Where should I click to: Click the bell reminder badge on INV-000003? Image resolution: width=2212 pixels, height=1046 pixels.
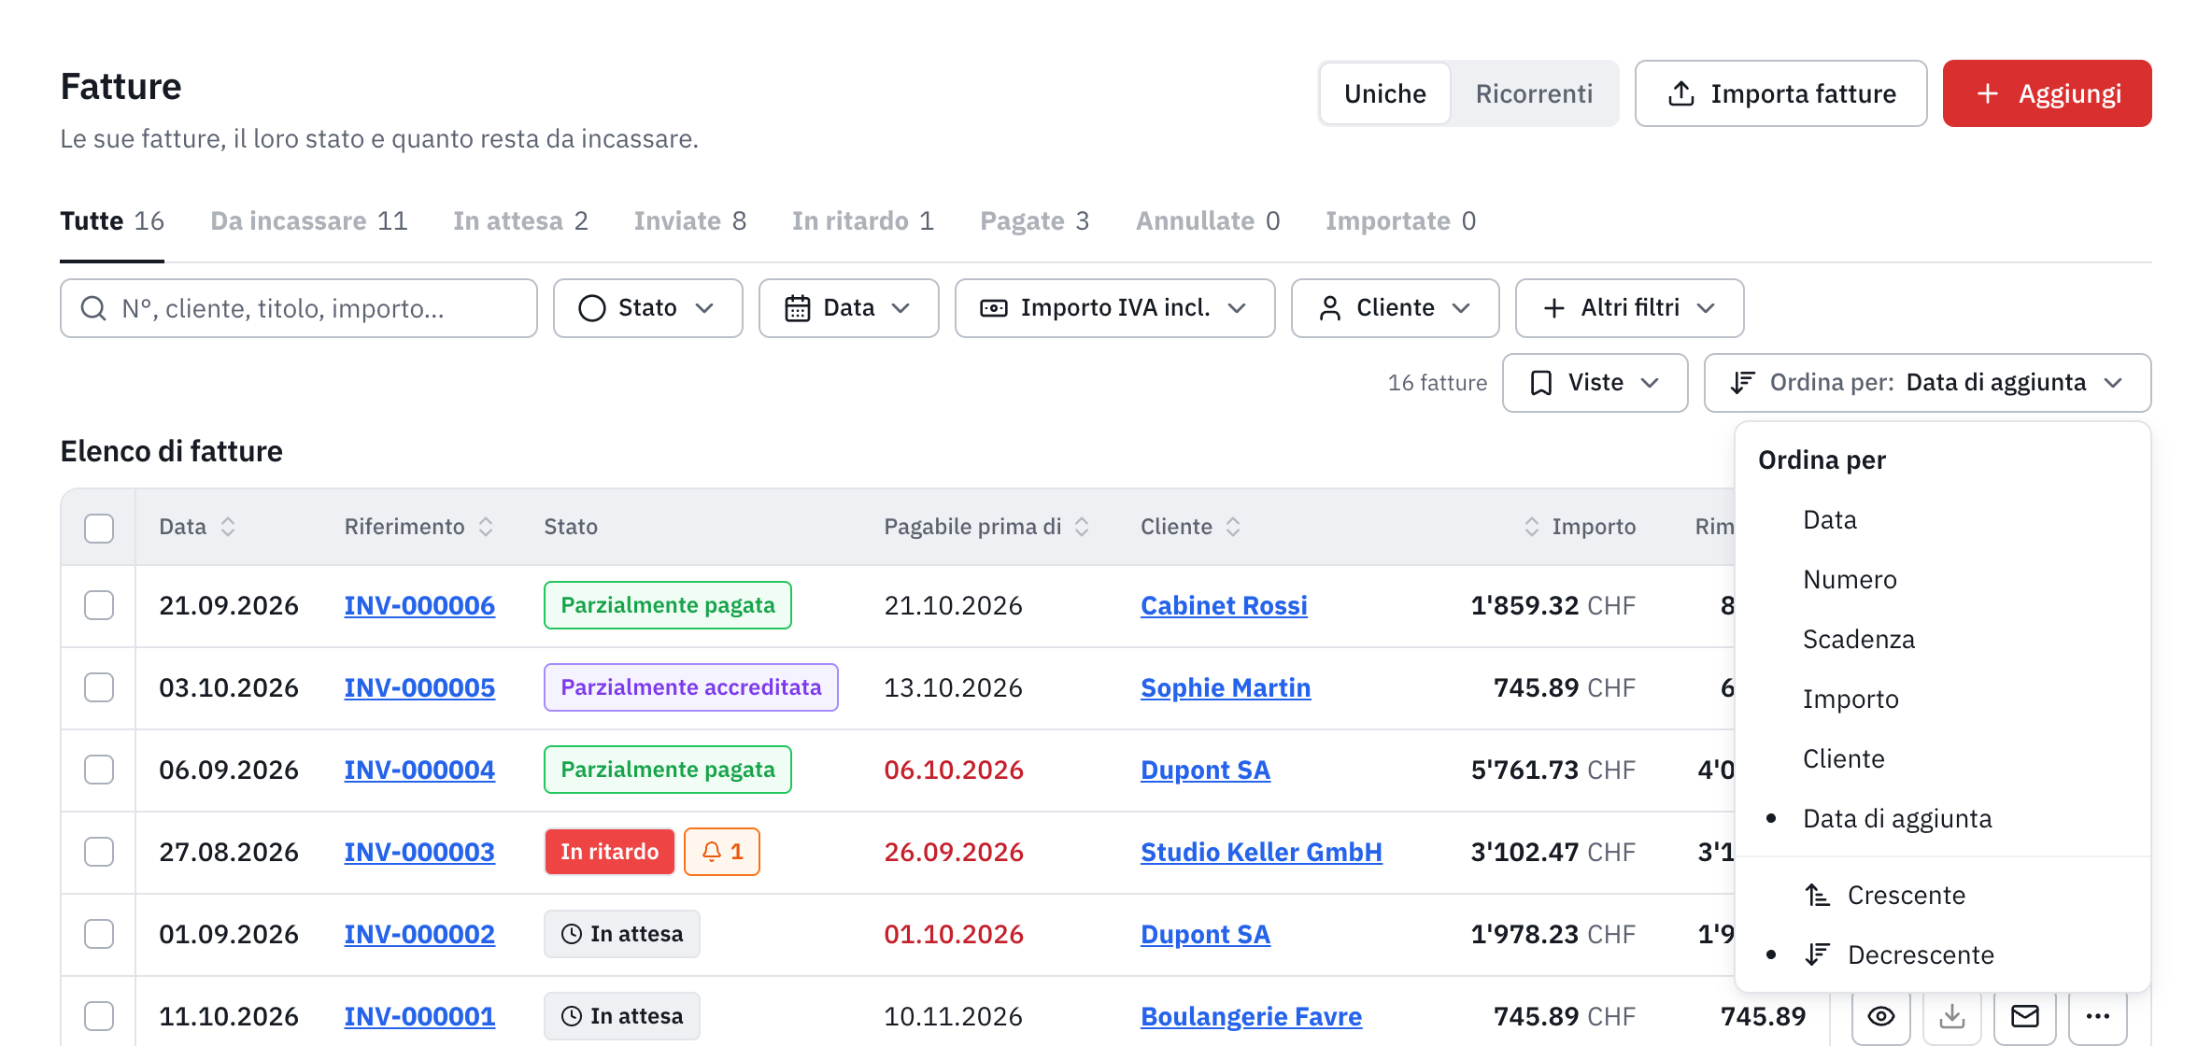[x=722, y=852]
